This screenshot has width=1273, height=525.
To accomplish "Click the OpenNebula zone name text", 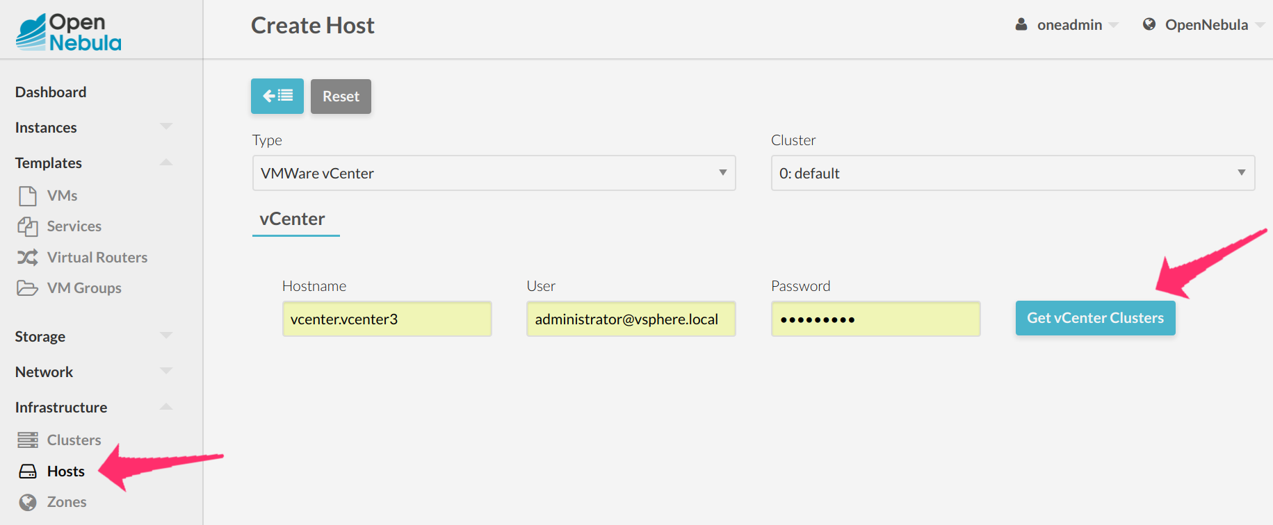I will [x=1206, y=25].
